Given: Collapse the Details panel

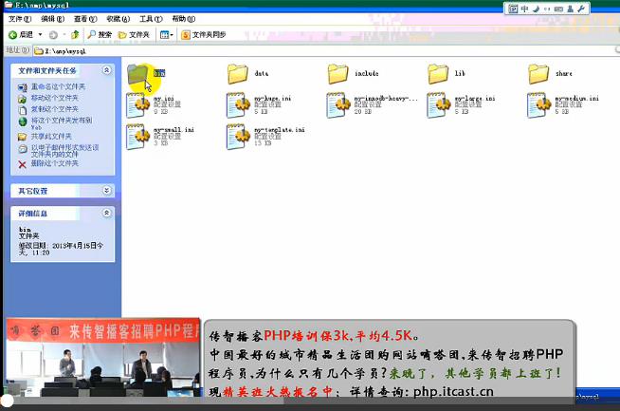Looking at the screenshot, I should tap(106, 215).
